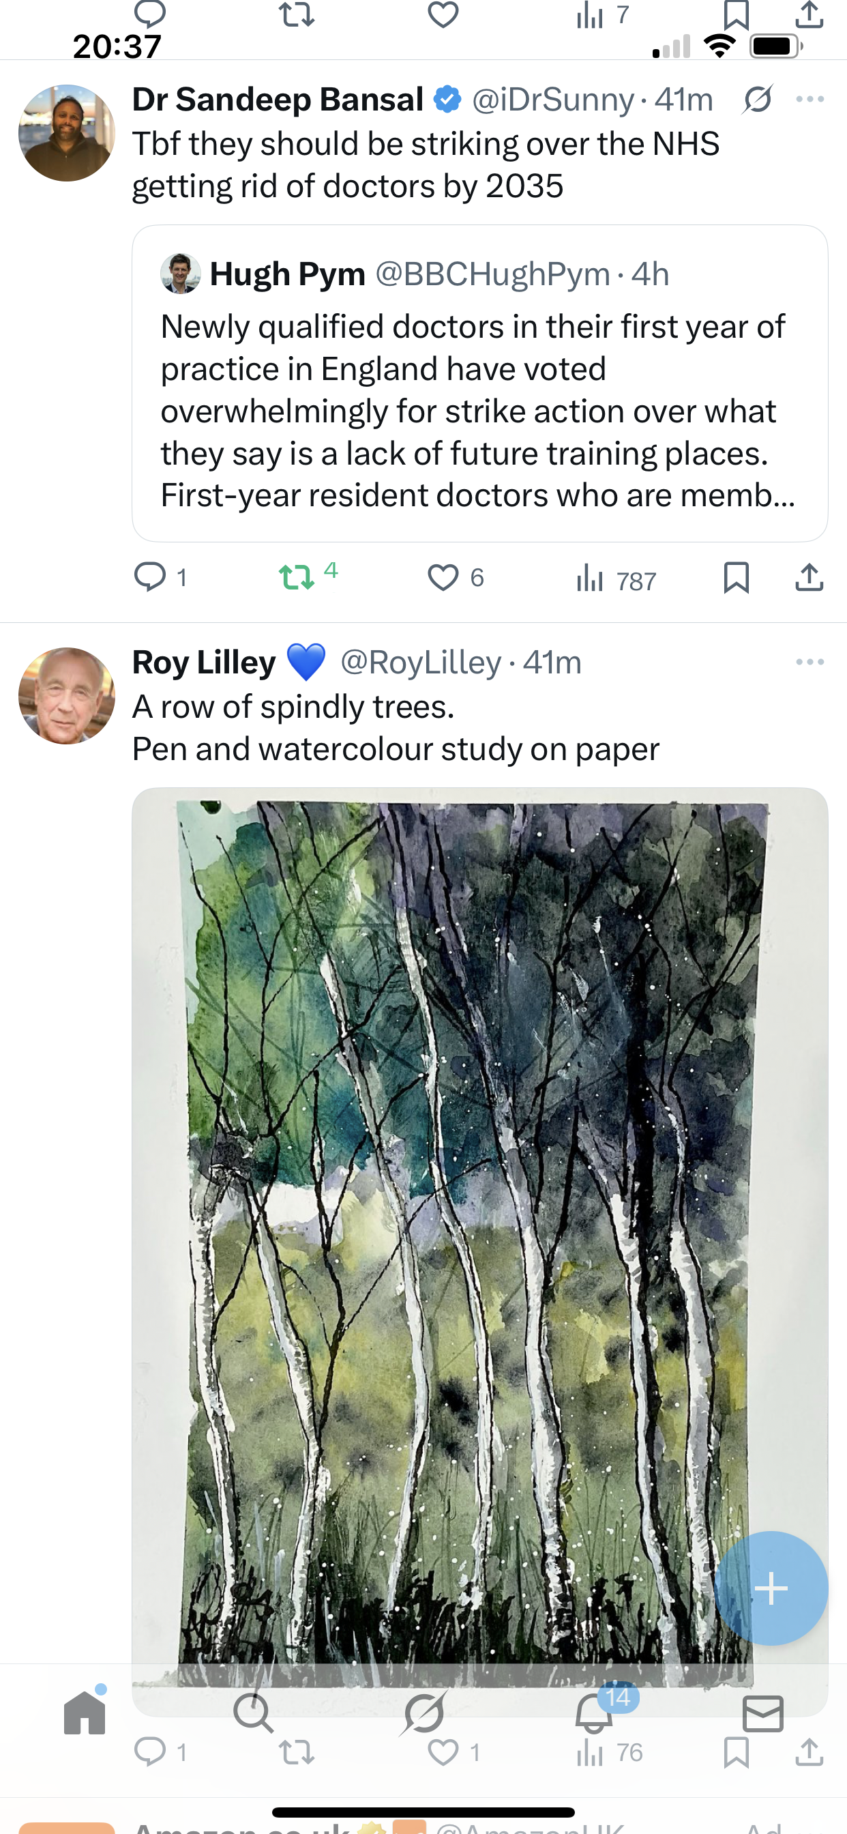This screenshot has width=847, height=1834.
Task: Share Dr Sandeep Bansal's tweet
Action: click(x=809, y=577)
